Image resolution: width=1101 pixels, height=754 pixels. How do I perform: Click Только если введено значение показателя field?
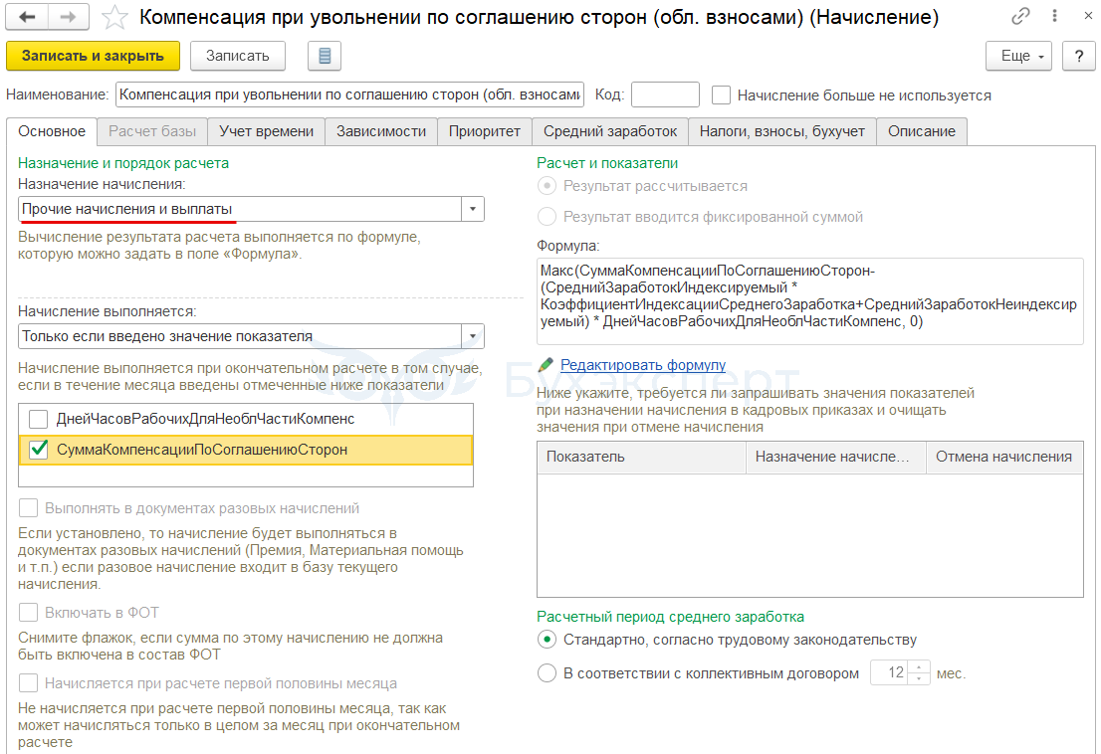pyautogui.click(x=240, y=336)
